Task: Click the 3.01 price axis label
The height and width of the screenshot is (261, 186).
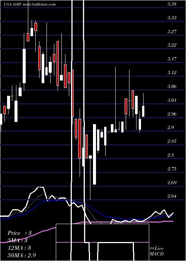Action: pyautogui.click(x=172, y=100)
